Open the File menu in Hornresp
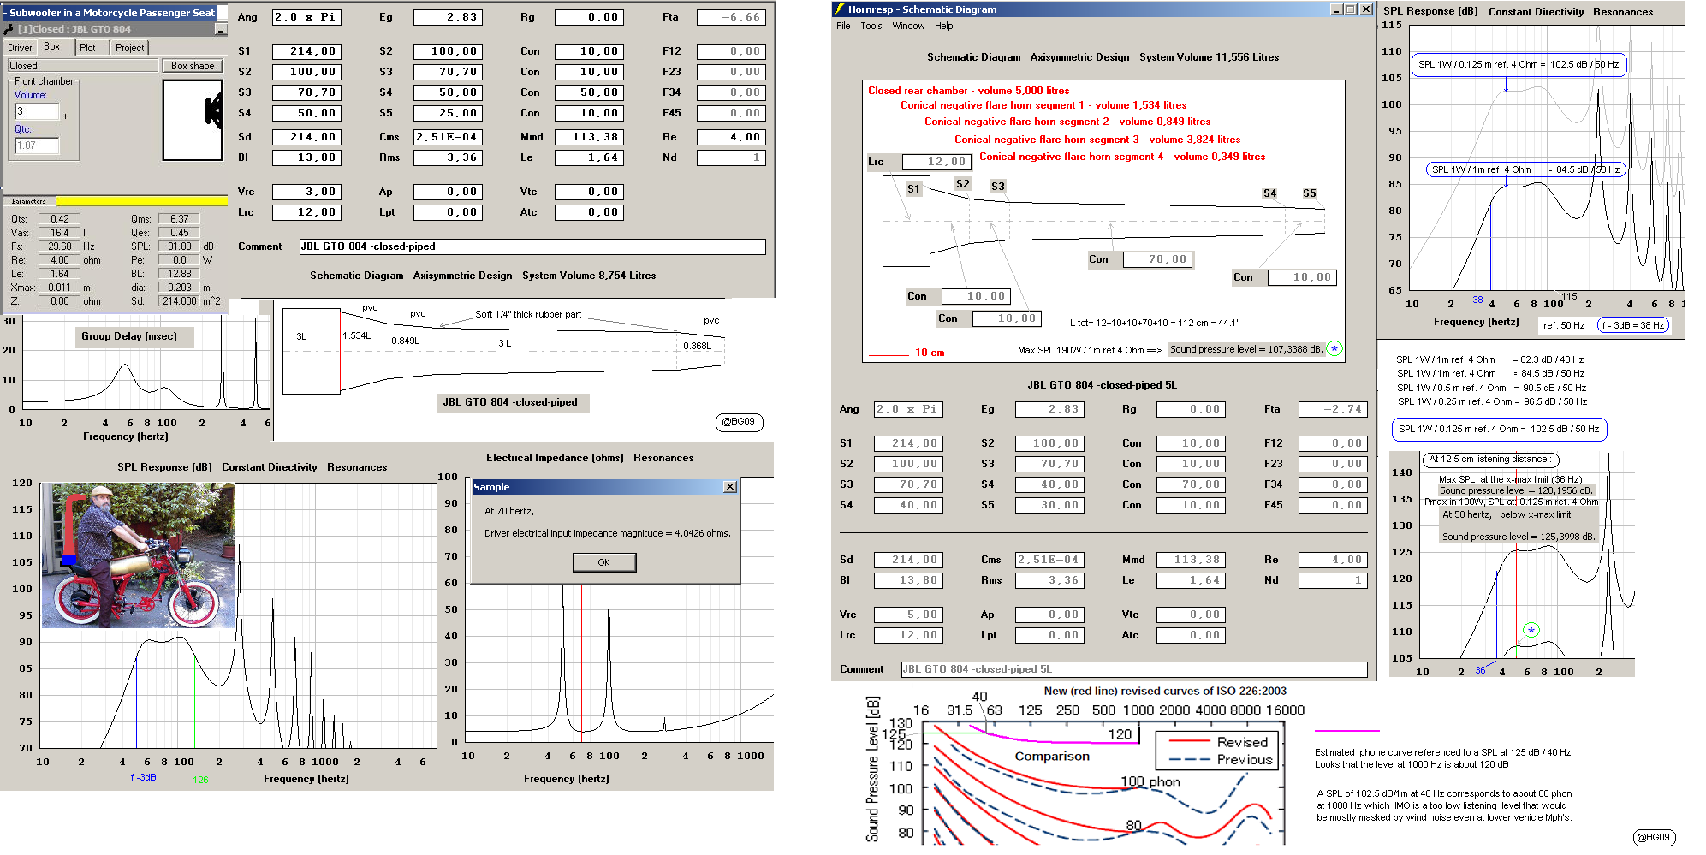 (x=843, y=26)
